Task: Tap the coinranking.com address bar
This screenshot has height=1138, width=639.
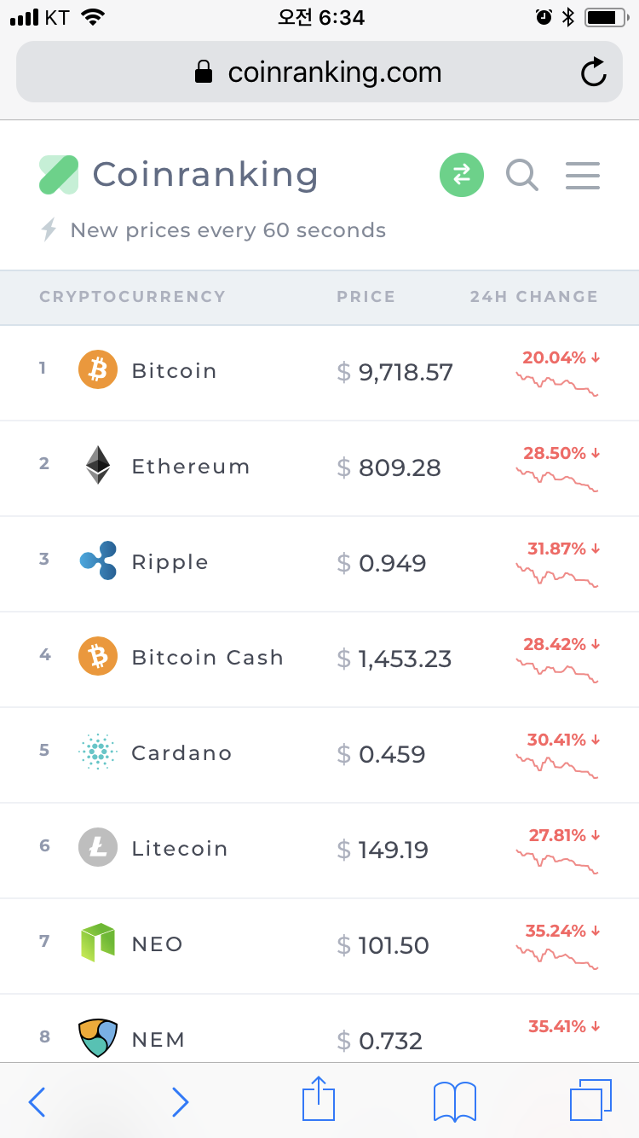Action: 319,73
